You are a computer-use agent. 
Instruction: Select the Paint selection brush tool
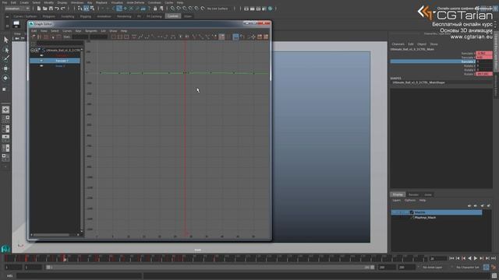[x=5, y=59]
